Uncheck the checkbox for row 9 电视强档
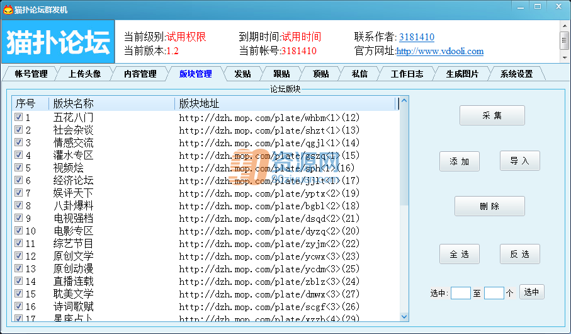The image size is (571, 334). click(x=19, y=217)
